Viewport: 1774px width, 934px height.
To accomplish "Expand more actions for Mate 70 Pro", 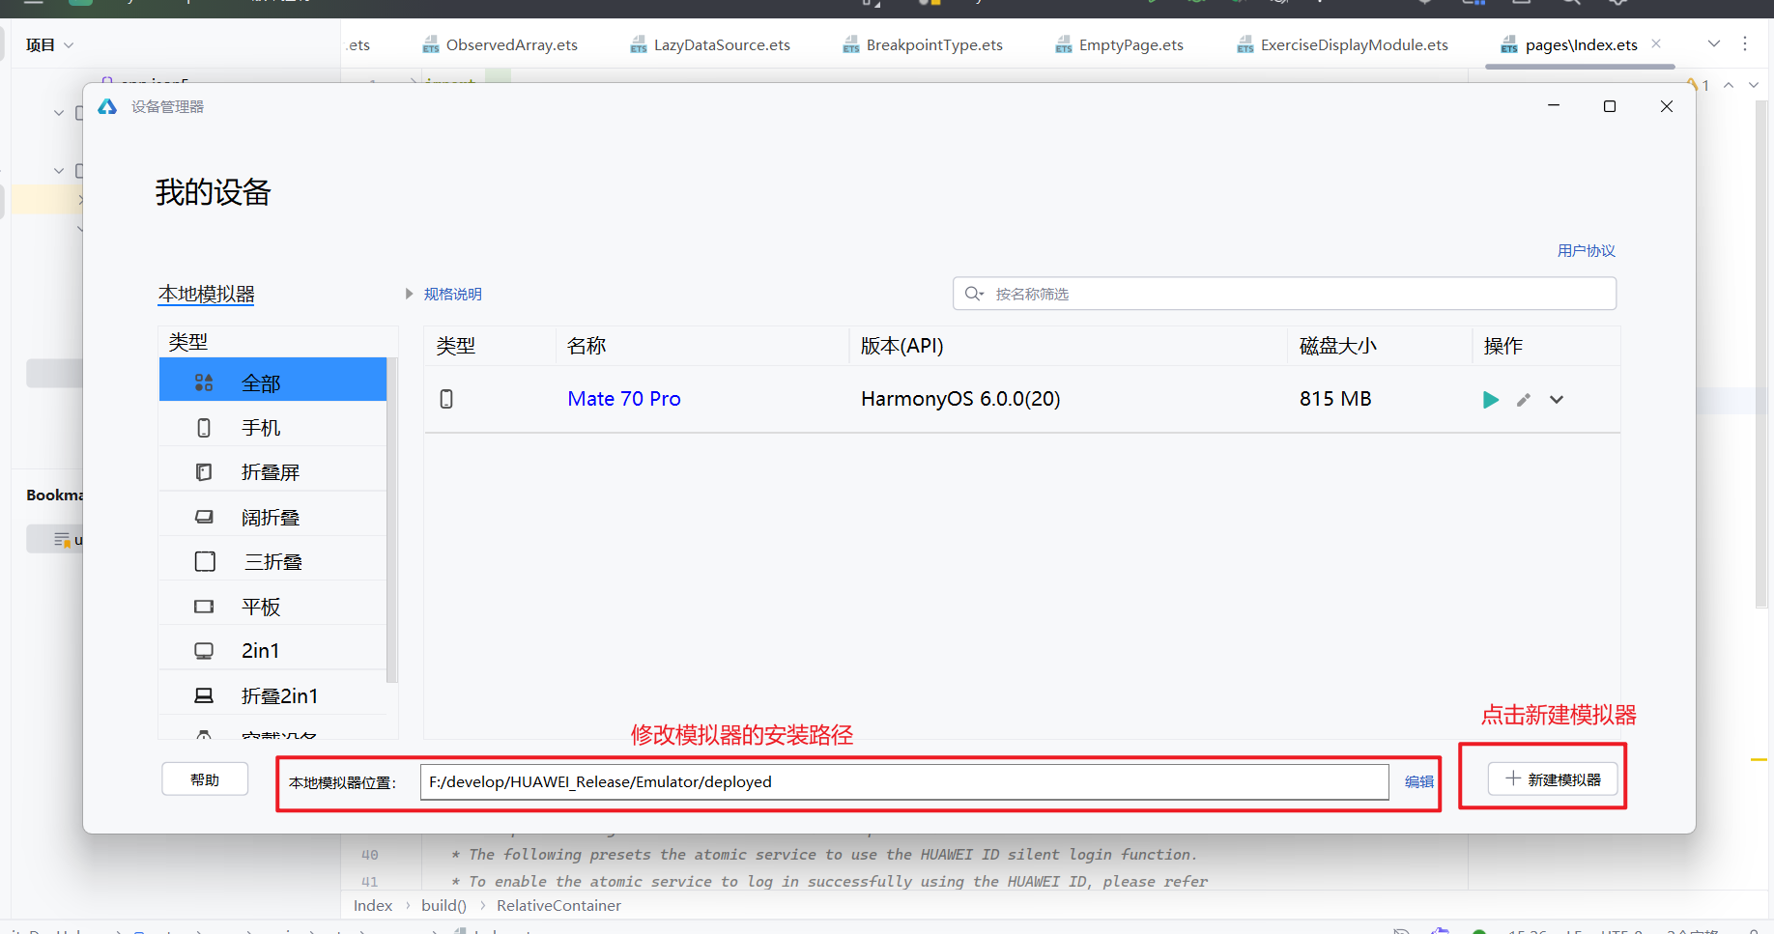I will (x=1557, y=400).
